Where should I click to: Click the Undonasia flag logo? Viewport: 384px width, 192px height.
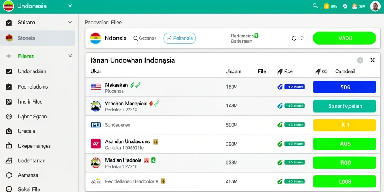[x=9, y=6]
